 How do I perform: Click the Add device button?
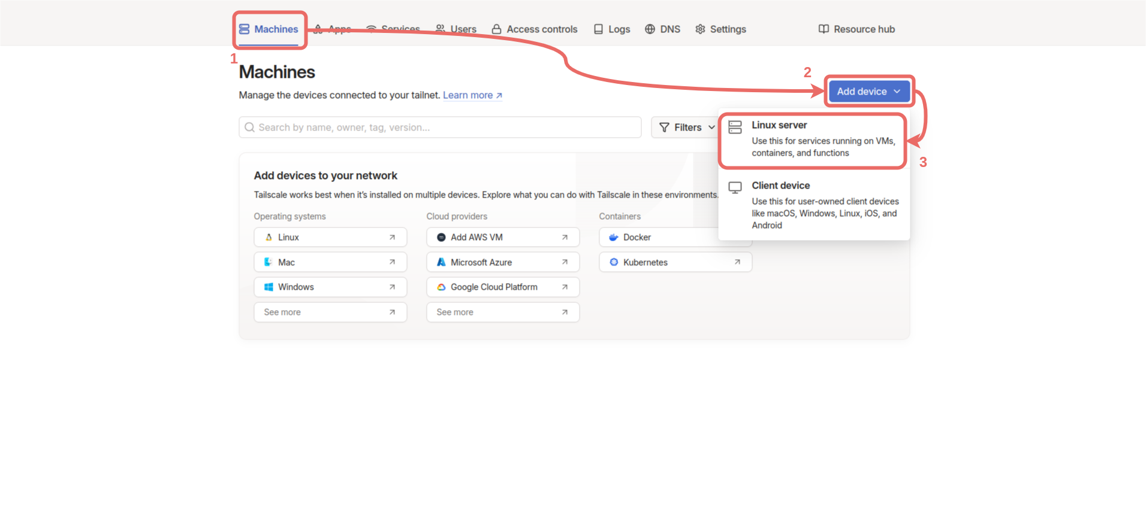point(869,92)
